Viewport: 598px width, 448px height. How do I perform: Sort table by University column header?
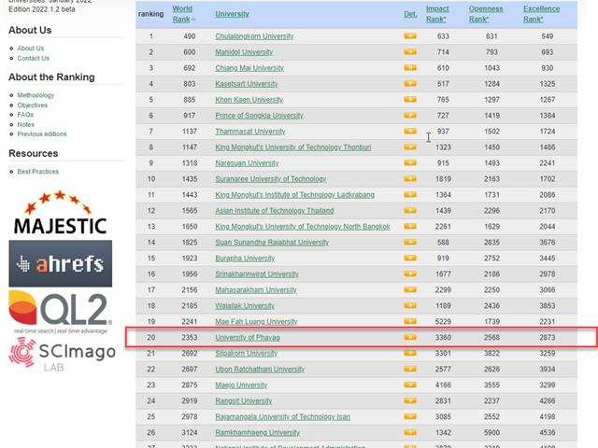click(232, 14)
